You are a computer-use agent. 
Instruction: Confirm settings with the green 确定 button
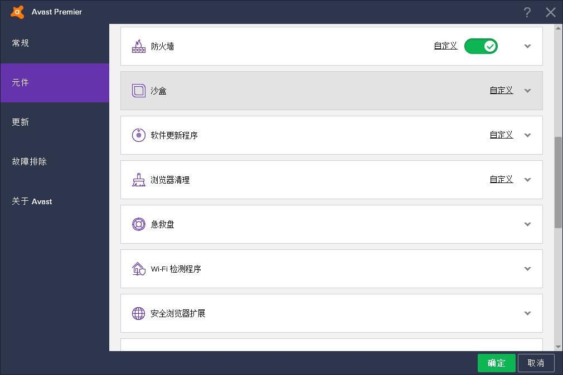496,363
